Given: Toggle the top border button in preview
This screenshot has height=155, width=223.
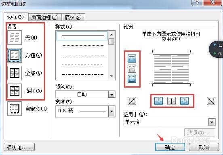Looking at the screenshot, I should pos(132,59).
